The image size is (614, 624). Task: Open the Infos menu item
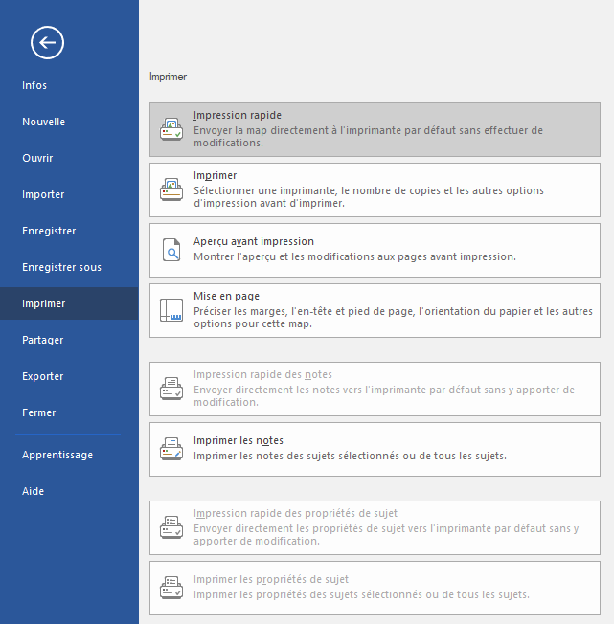click(34, 85)
